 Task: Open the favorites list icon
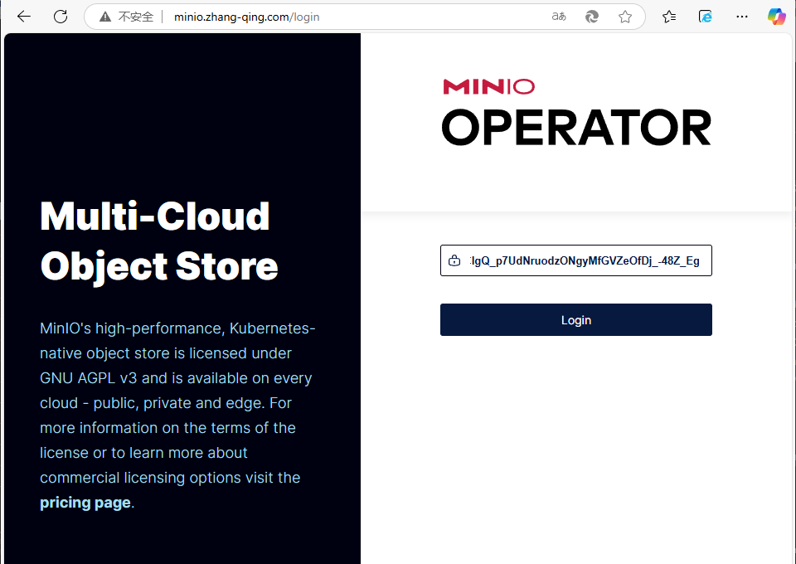click(669, 17)
